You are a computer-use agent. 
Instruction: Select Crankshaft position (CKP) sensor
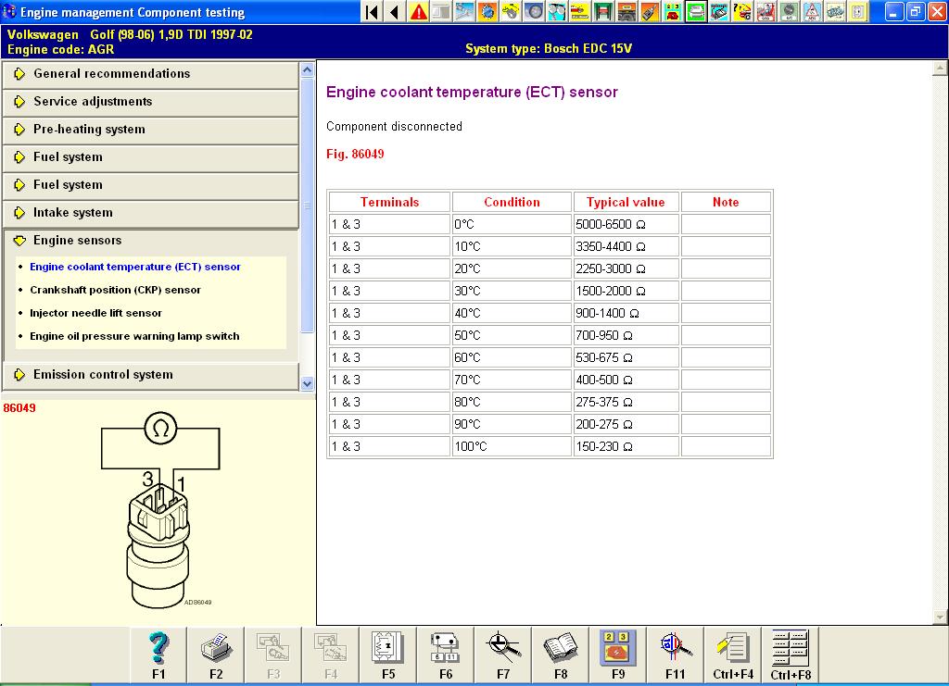click(x=115, y=290)
